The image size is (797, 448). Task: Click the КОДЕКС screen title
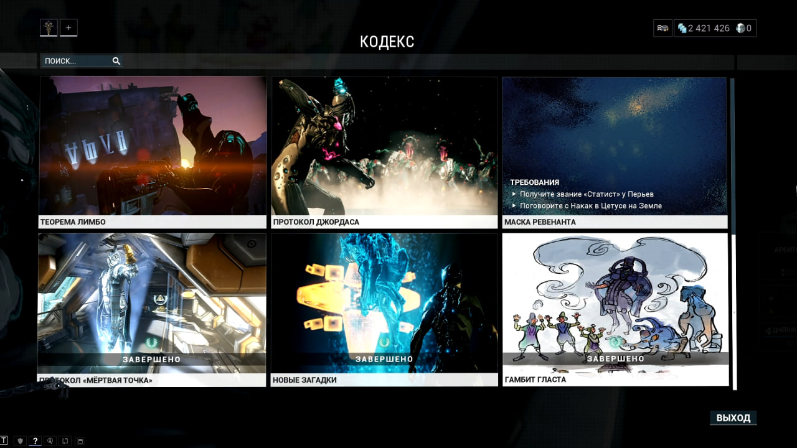tap(387, 42)
